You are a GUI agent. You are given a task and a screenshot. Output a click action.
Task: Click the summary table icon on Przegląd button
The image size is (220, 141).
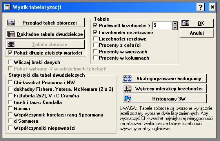pos(11,23)
